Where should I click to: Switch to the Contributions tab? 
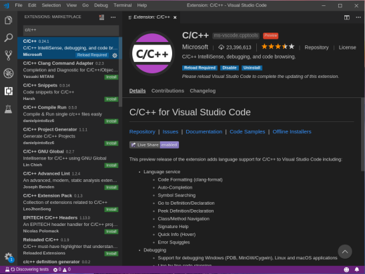tap(167, 91)
